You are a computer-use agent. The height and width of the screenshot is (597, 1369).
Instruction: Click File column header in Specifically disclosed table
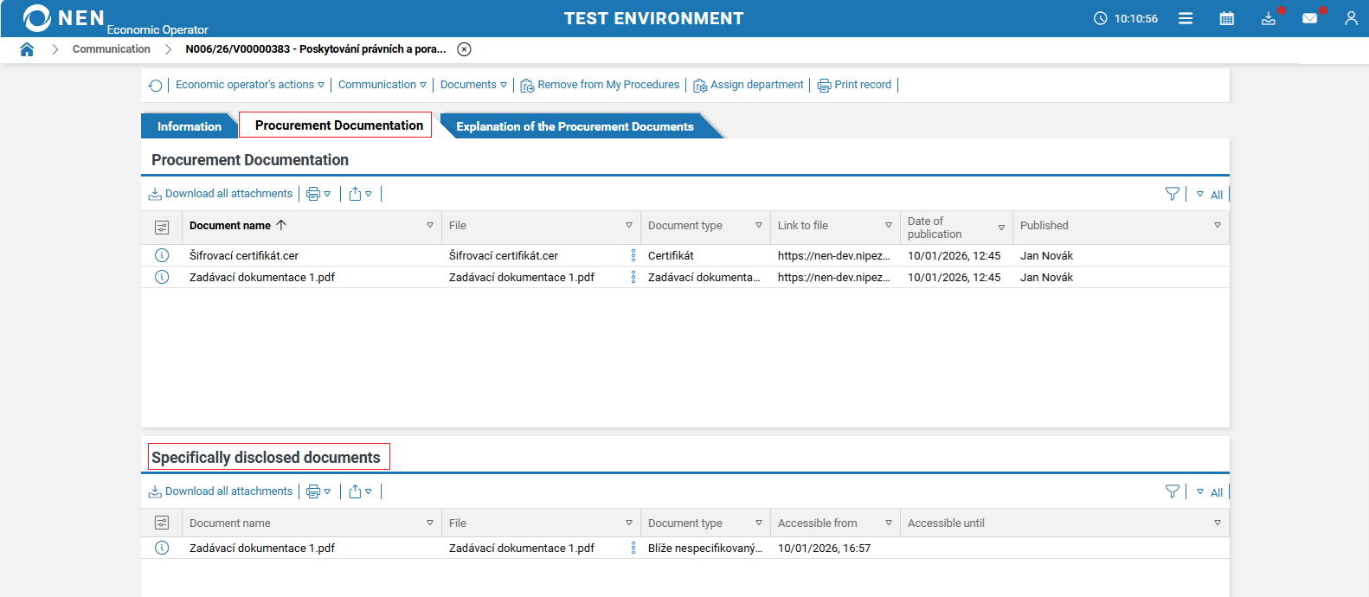click(458, 523)
